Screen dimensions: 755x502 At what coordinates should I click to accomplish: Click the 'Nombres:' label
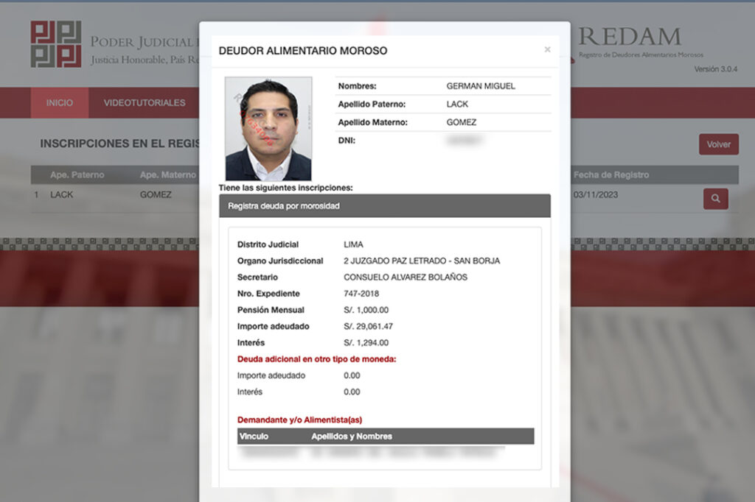[x=358, y=86]
